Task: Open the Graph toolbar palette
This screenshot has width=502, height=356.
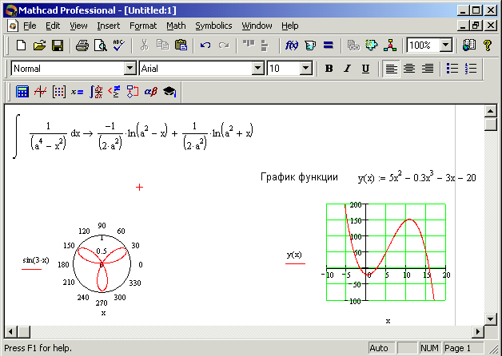Action: click(x=41, y=92)
